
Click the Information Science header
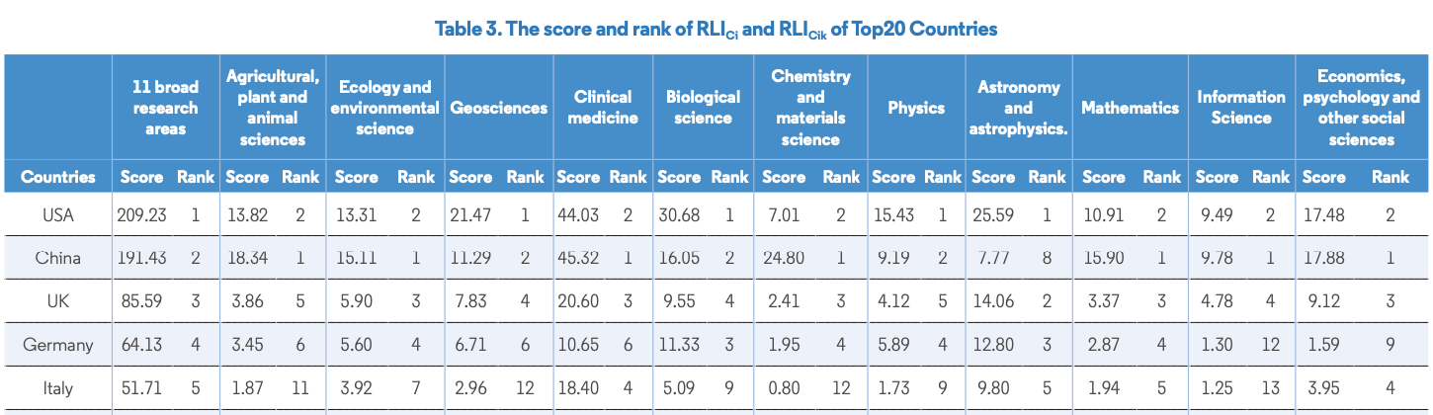pyautogui.click(x=1240, y=108)
